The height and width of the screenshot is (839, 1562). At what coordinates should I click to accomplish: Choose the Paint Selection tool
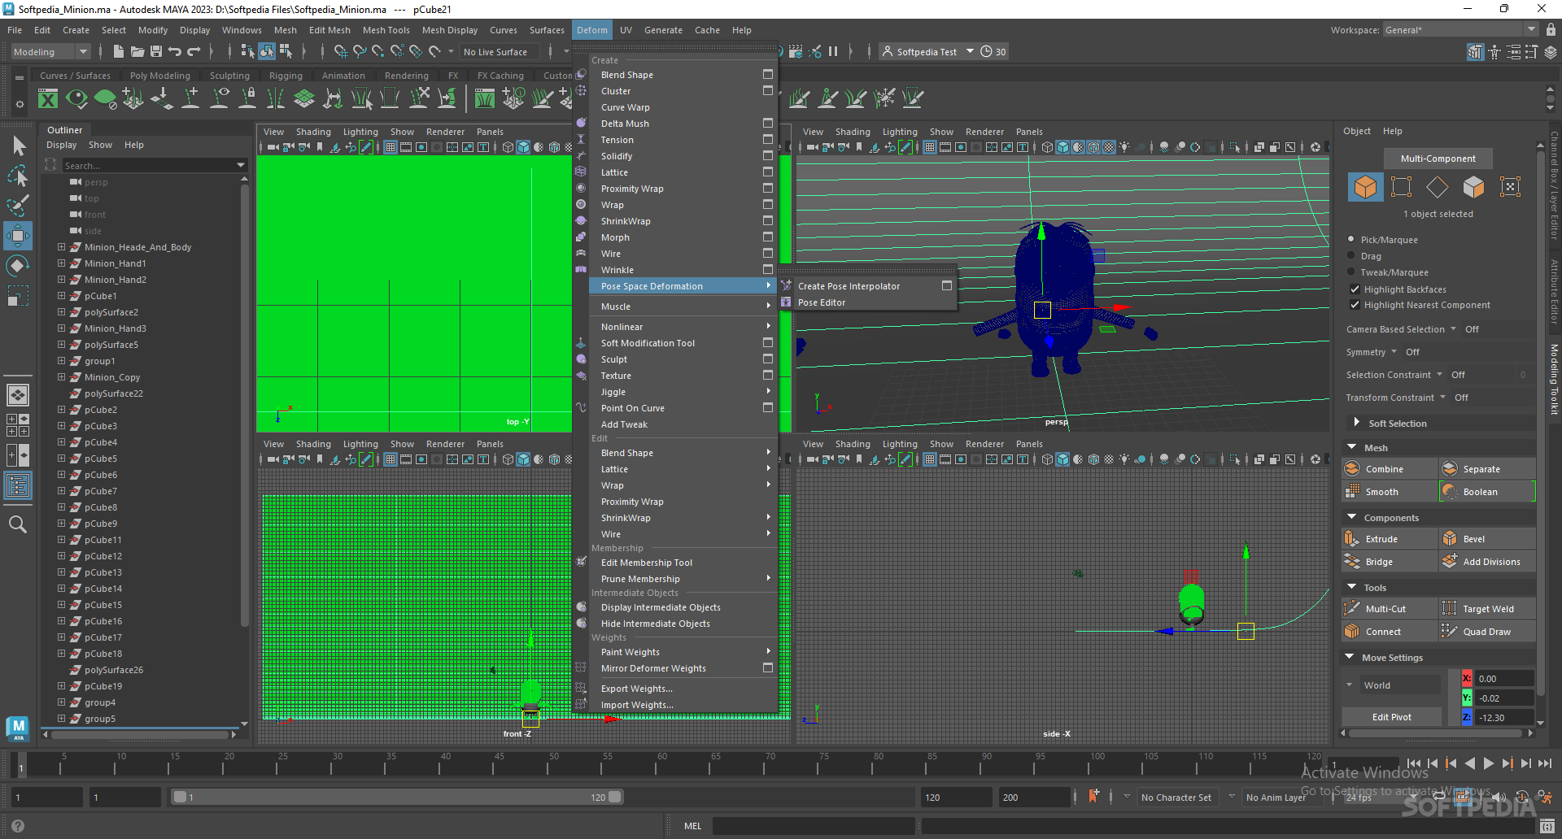(18, 206)
